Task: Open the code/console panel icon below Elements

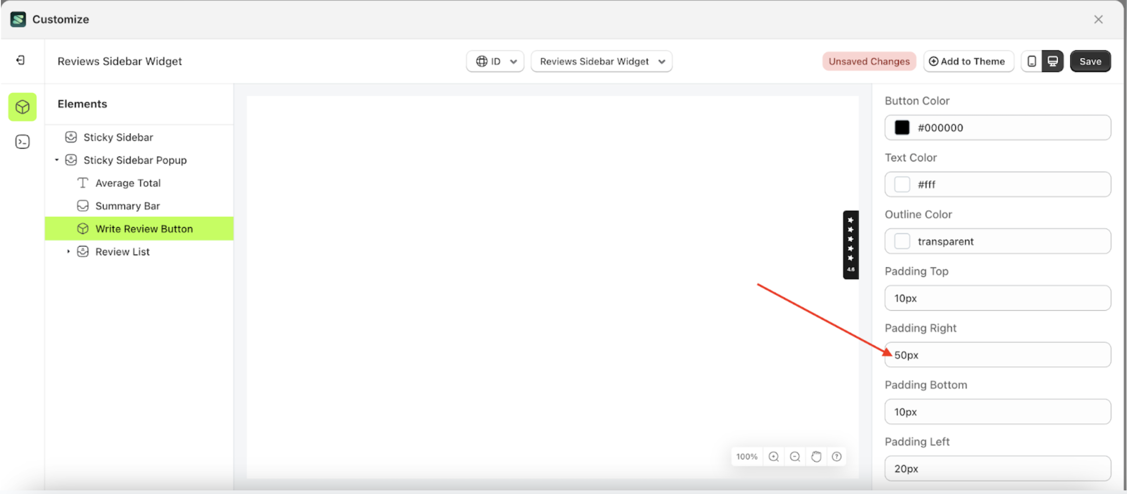Action: tap(22, 141)
